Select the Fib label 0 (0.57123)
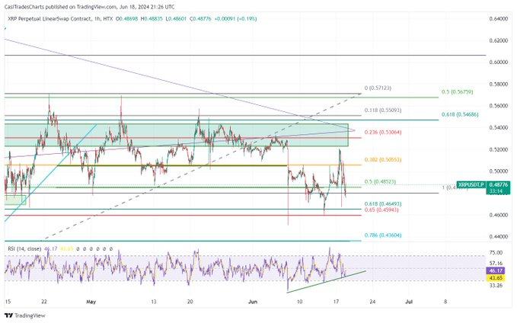The height and width of the screenshot is (323, 517). (378, 88)
